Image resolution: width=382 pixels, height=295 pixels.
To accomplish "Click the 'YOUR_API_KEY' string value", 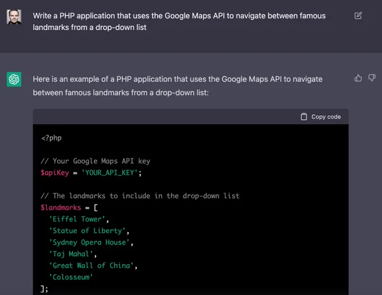I will (110, 173).
